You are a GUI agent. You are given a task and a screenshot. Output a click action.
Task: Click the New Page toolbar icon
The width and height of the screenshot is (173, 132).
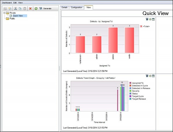10,9
